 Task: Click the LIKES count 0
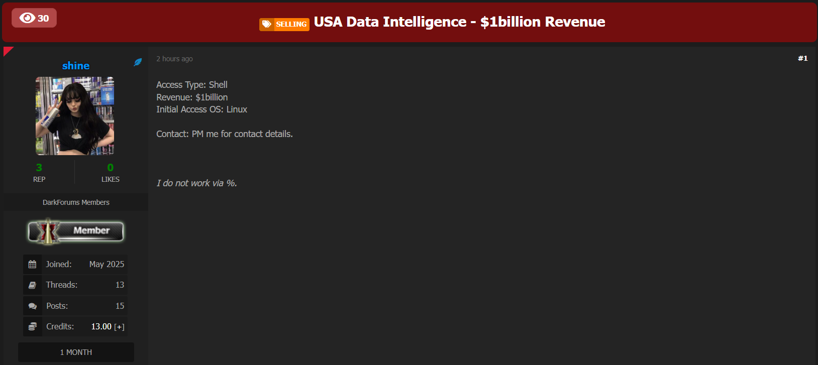111,168
